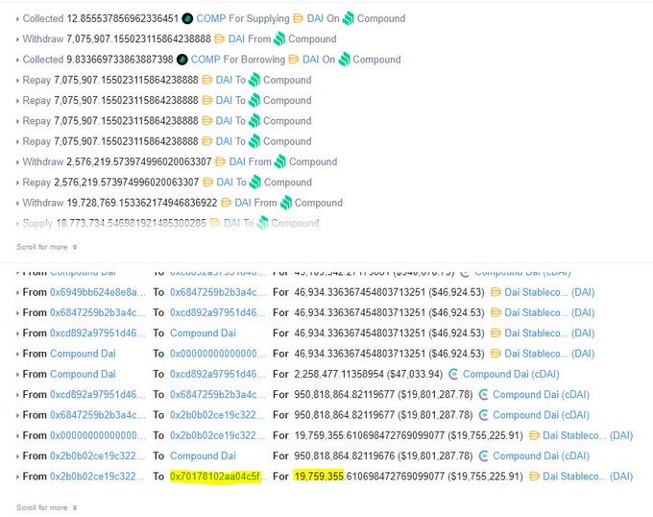Screen dimensions: 653x517
Task: Click Scroll for more under Compound actions list
Action: (x=47, y=247)
